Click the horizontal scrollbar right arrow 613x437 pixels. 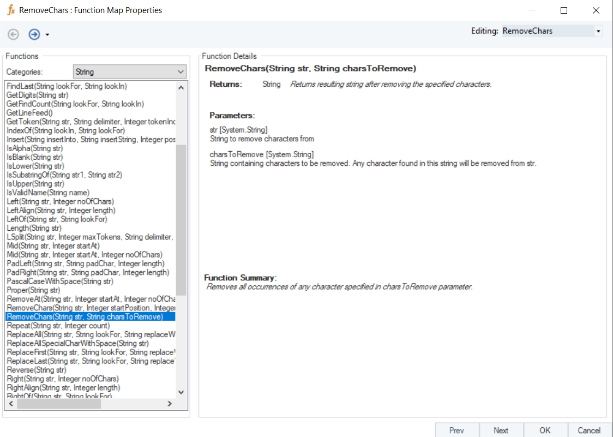(x=170, y=404)
